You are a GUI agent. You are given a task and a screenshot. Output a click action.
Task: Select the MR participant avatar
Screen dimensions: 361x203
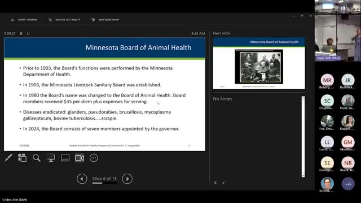pos(327,80)
